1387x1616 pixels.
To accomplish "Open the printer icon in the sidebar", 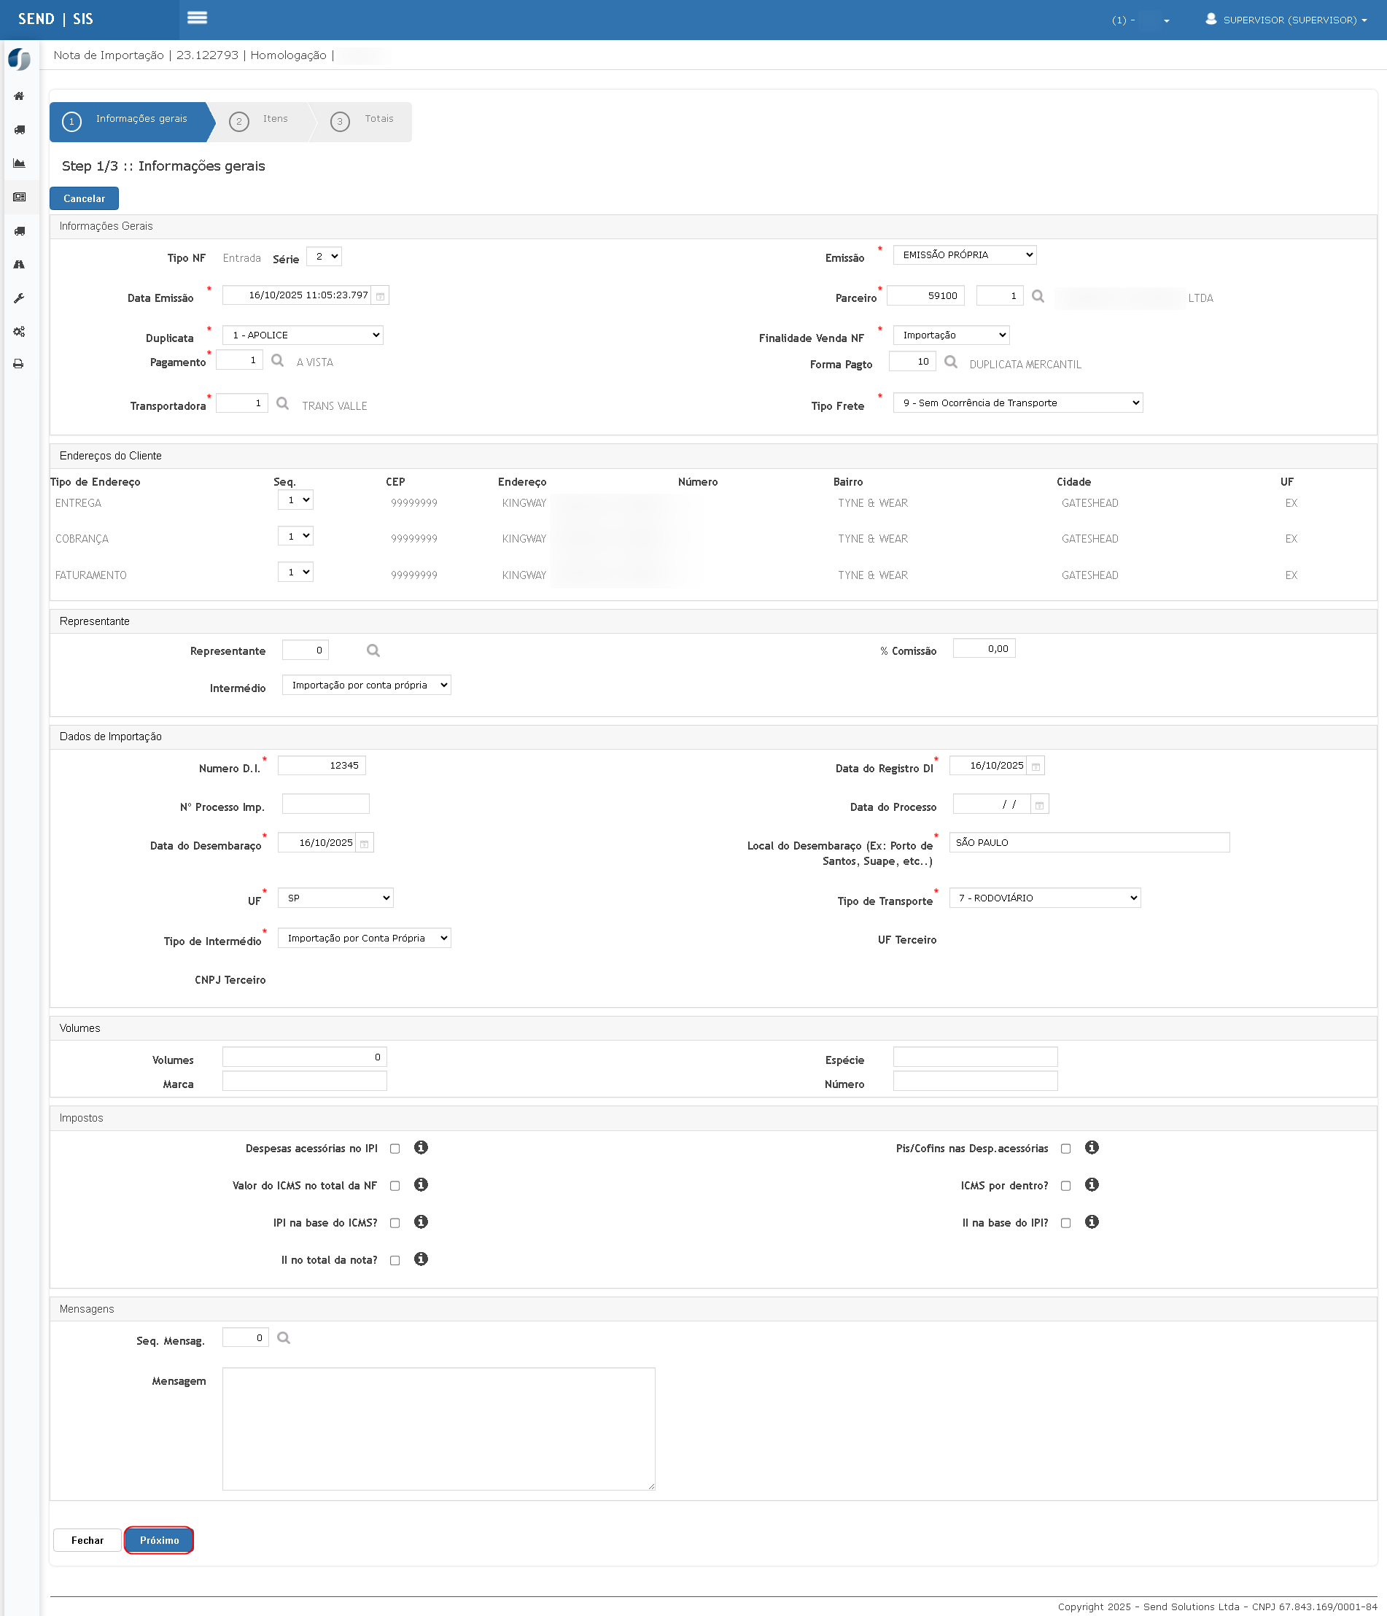I will (x=20, y=364).
